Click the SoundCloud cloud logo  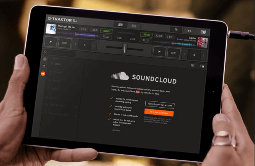click(x=120, y=76)
